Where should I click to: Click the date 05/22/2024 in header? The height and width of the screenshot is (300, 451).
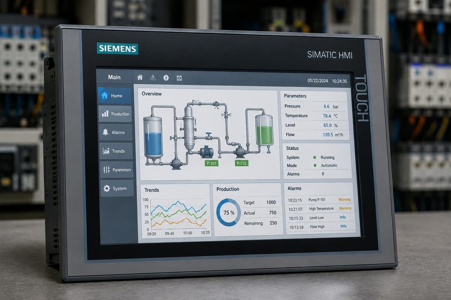pos(318,81)
